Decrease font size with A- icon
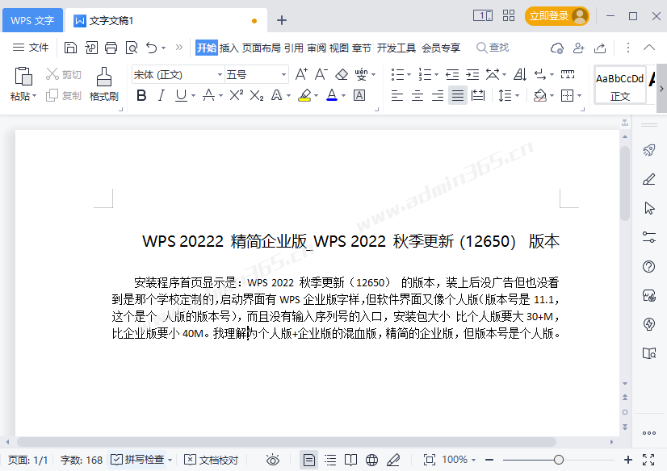The image size is (667, 471). [x=321, y=74]
